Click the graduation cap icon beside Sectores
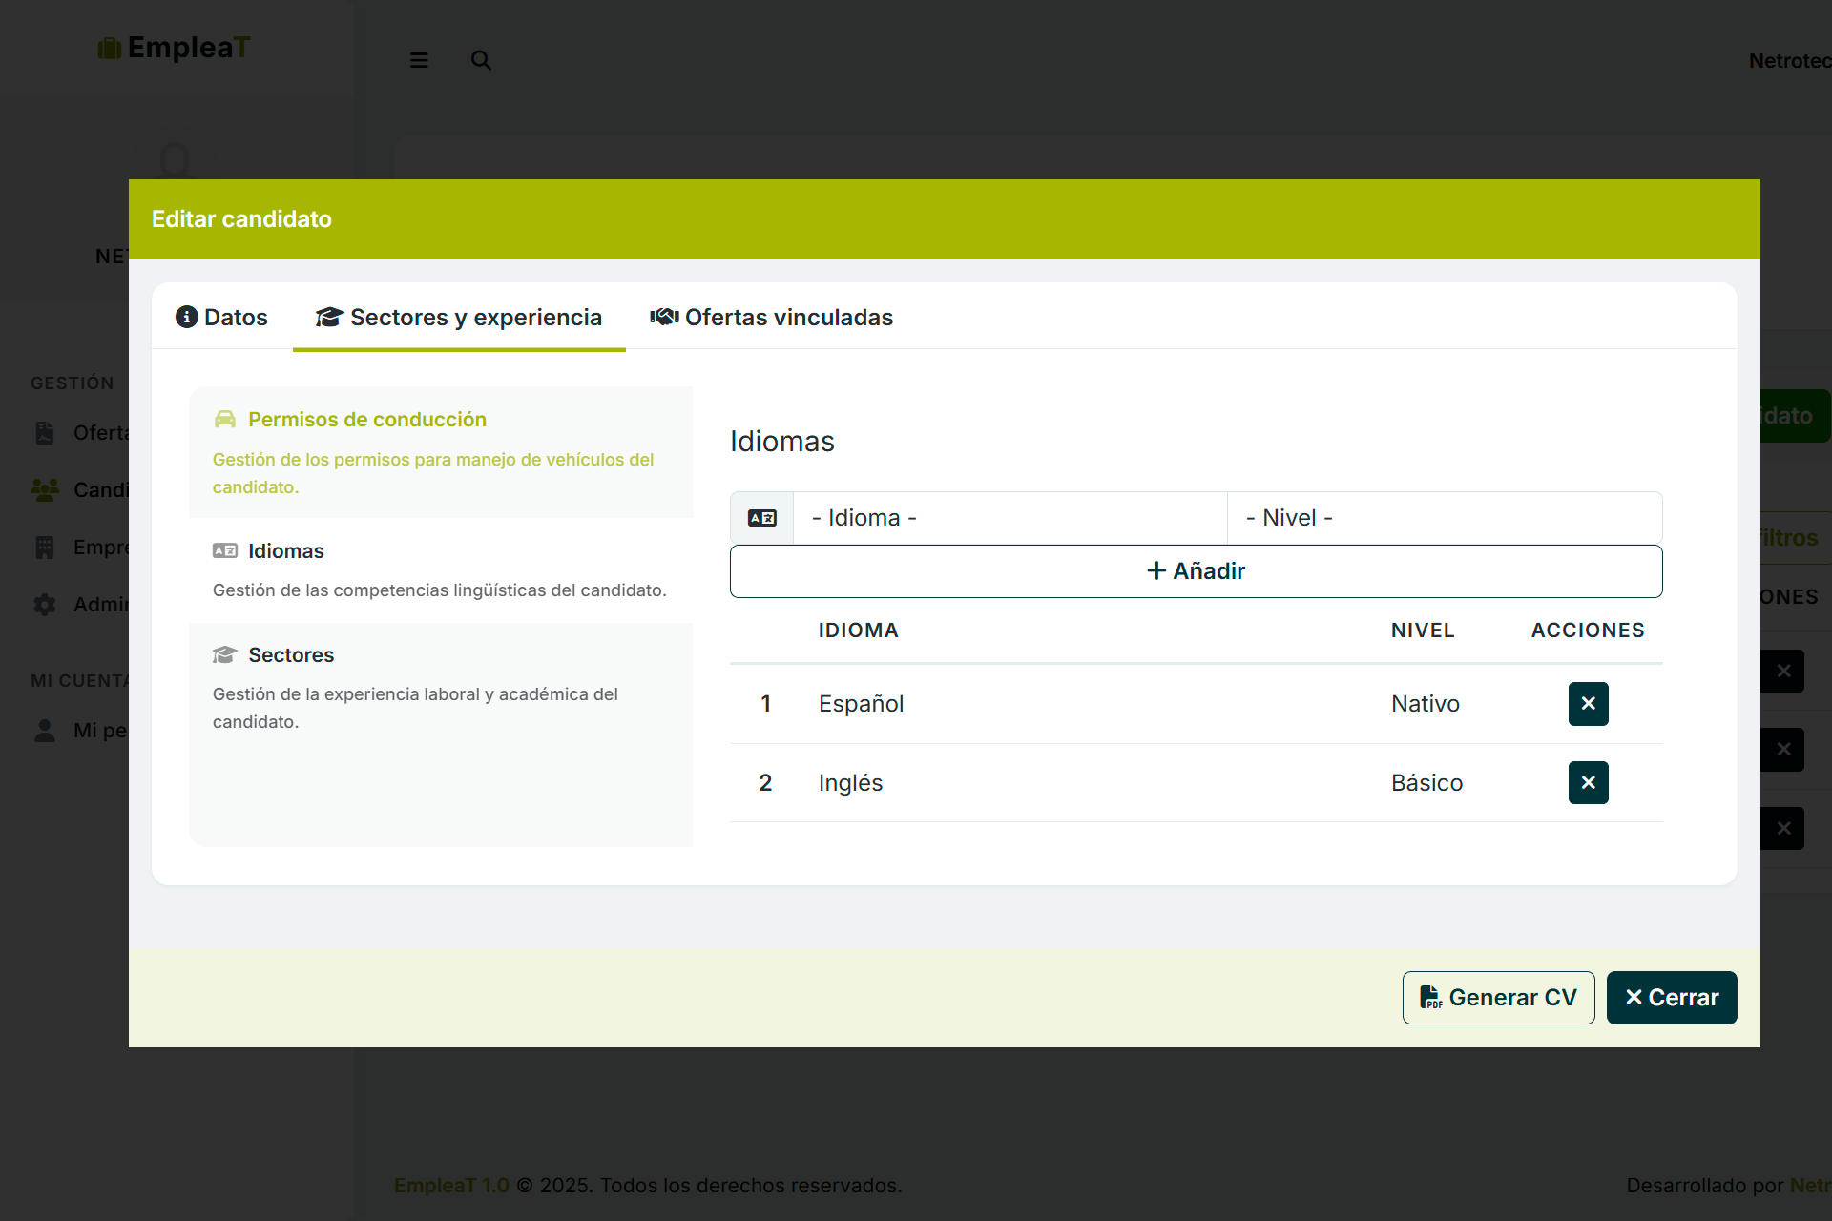The image size is (1832, 1221). pyautogui.click(x=225, y=654)
